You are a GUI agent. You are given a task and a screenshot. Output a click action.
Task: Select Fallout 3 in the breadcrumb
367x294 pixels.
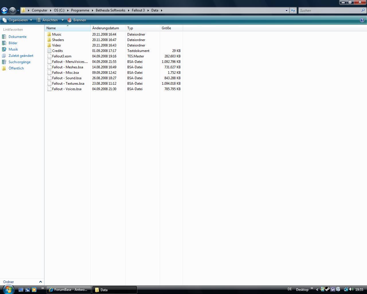[x=138, y=10]
